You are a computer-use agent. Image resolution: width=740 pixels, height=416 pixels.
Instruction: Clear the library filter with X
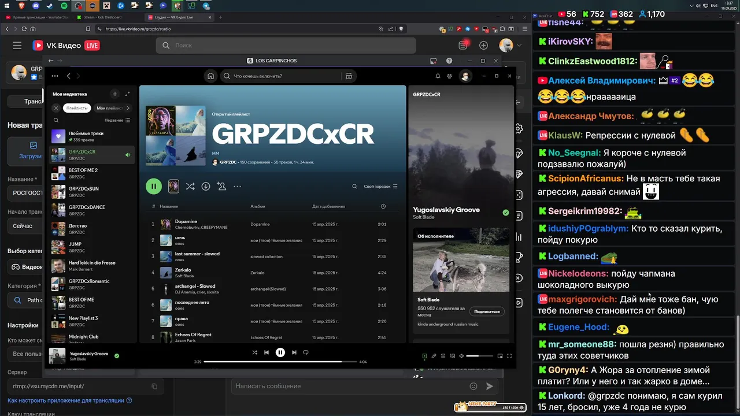tap(56, 107)
